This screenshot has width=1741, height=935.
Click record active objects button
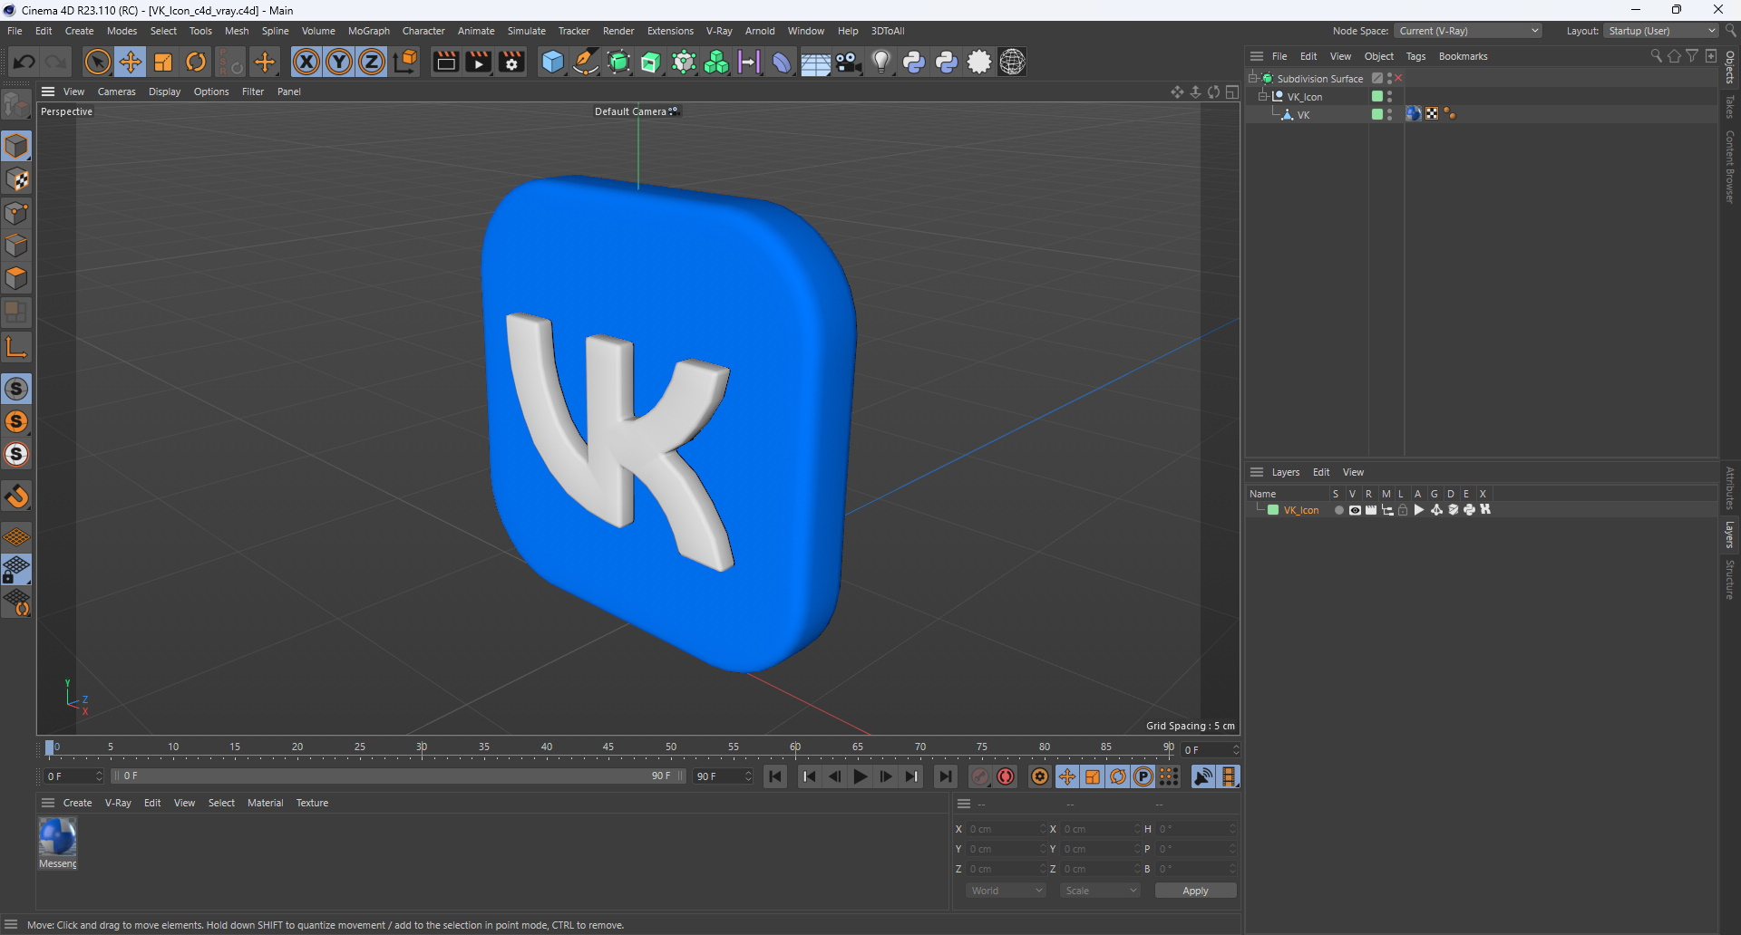pos(980,776)
